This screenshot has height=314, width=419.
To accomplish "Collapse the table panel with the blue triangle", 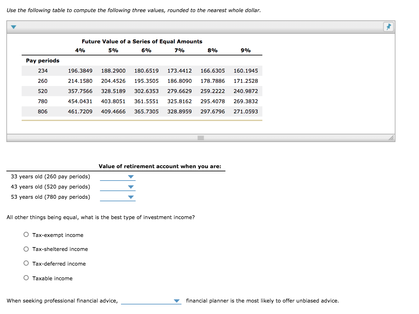I will pos(13,27).
